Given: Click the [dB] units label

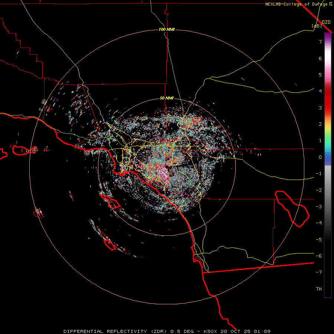Looking at the screenshot, I should (317, 26).
